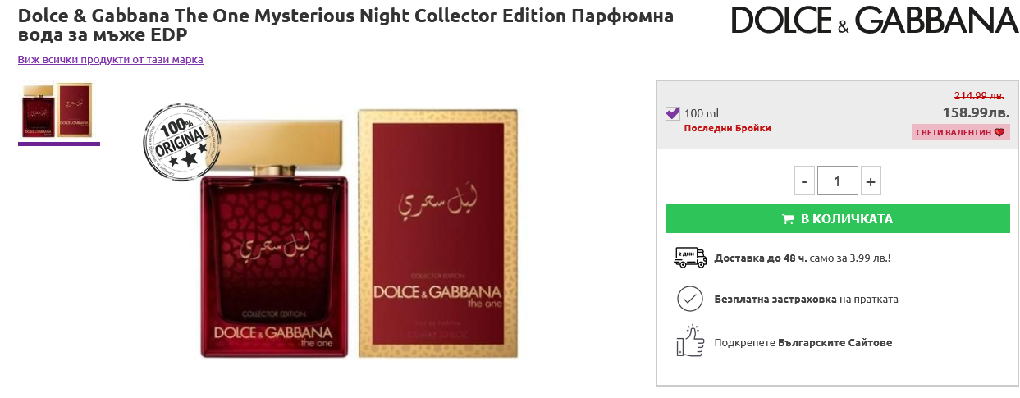
Task: Focus the quantity input field
Action: 837,181
